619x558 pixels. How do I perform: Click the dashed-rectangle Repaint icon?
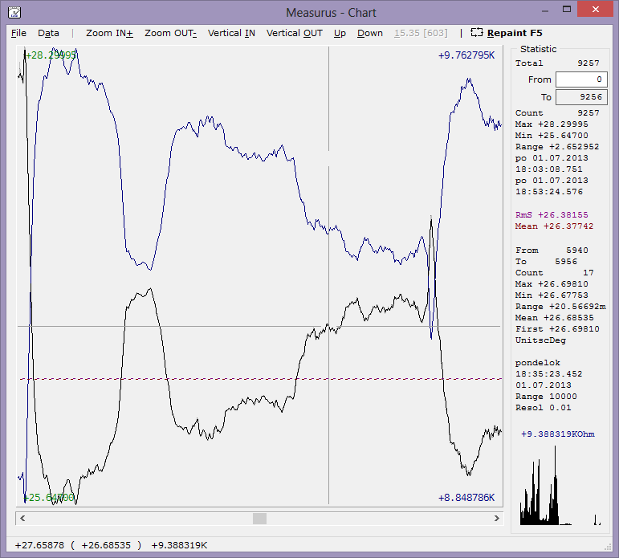click(x=476, y=33)
